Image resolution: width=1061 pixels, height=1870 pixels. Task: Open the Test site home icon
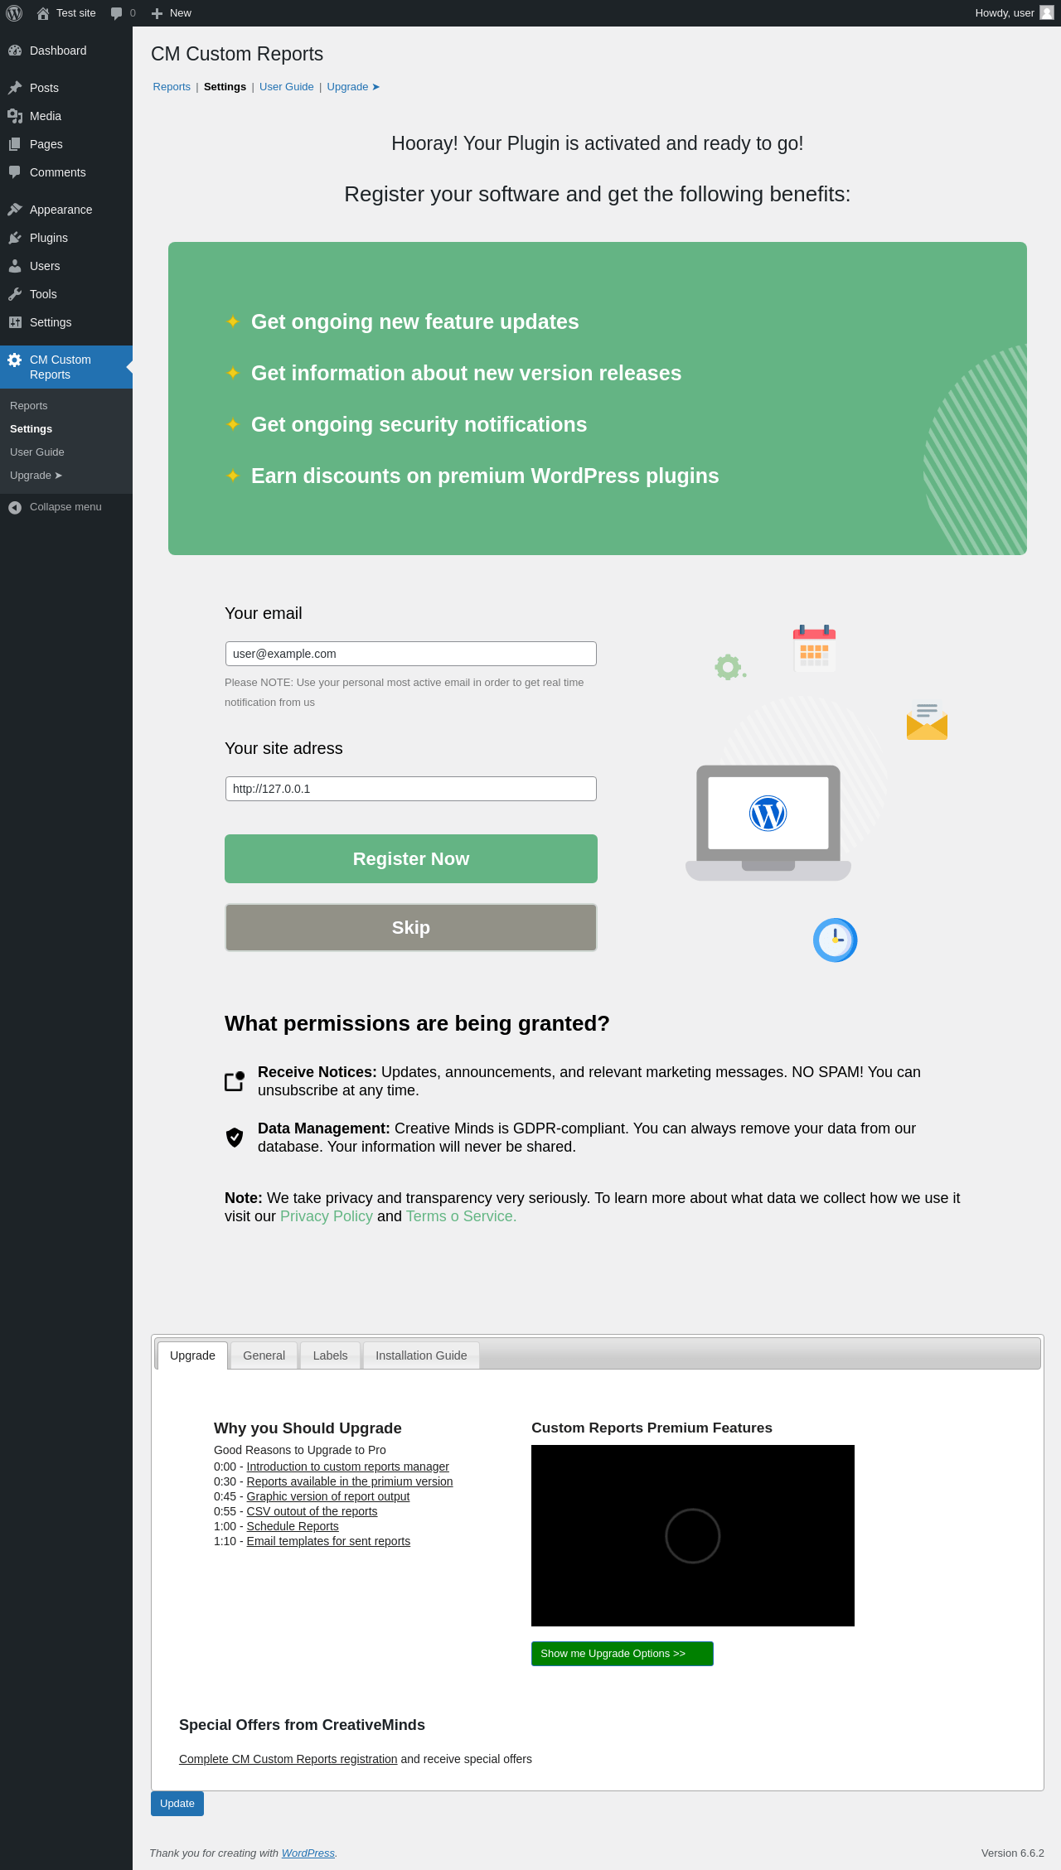[43, 13]
